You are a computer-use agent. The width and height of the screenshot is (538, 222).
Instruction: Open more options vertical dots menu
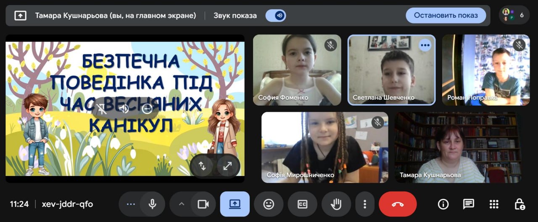[364, 204]
